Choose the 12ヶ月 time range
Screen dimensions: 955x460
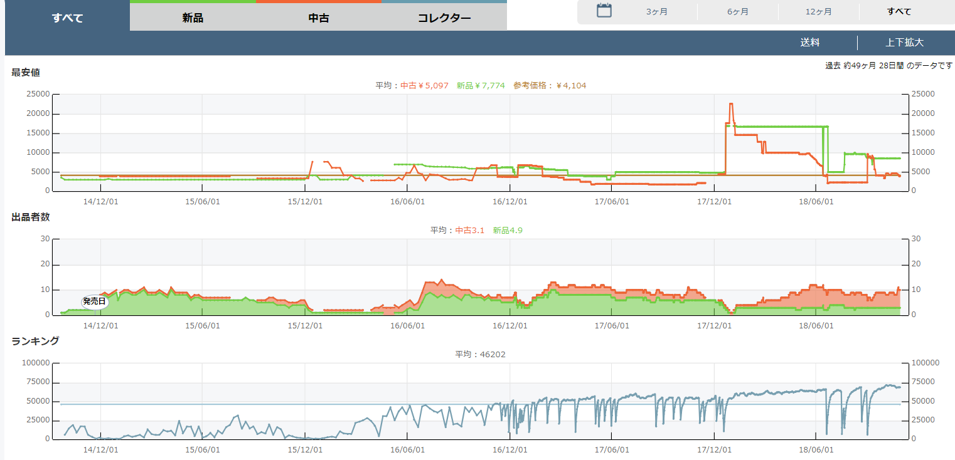[x=818, y=12]
